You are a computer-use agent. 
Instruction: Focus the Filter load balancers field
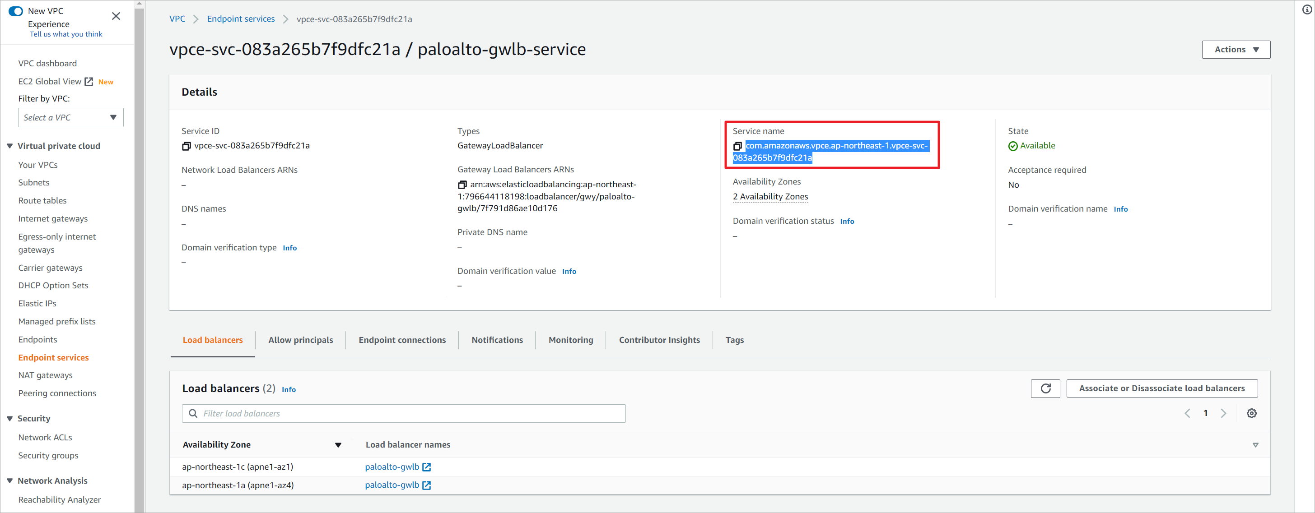pyautogui.click(x=404, y=414)
